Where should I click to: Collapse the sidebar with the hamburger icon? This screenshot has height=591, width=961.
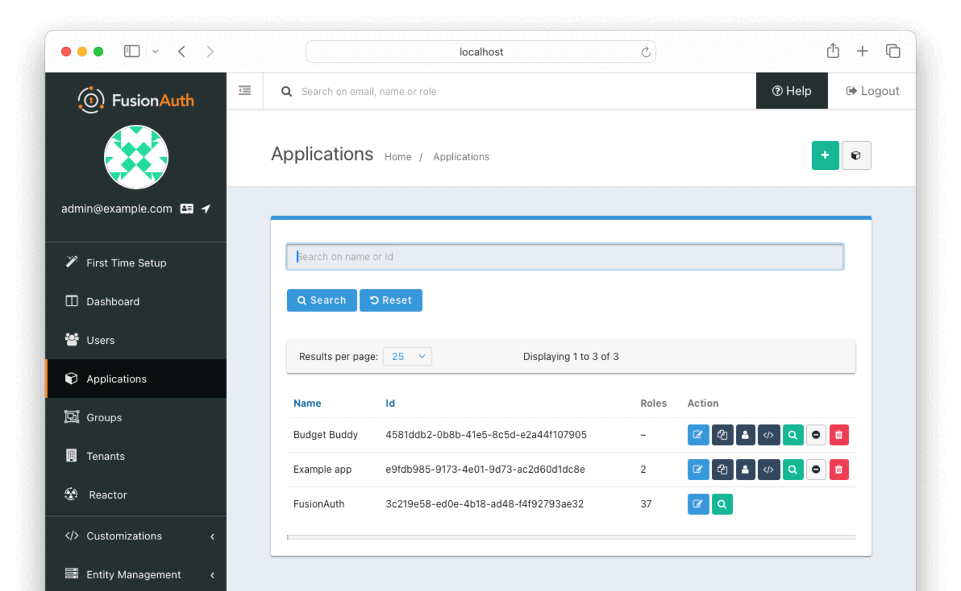[x=244, y=91]
